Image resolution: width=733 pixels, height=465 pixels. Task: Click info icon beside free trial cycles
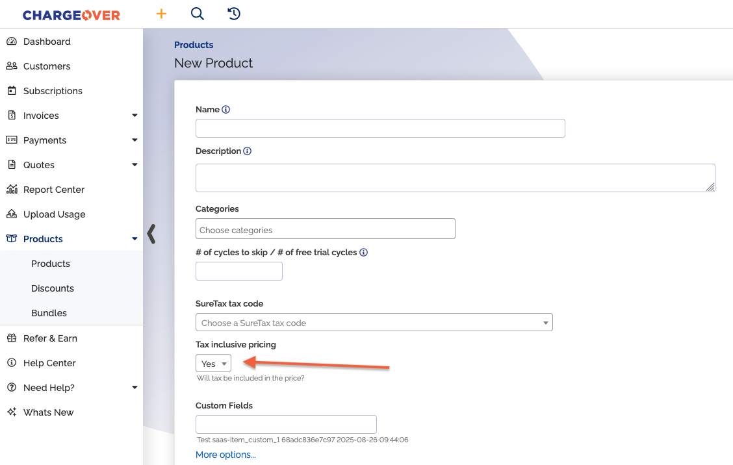pos(364,253)
